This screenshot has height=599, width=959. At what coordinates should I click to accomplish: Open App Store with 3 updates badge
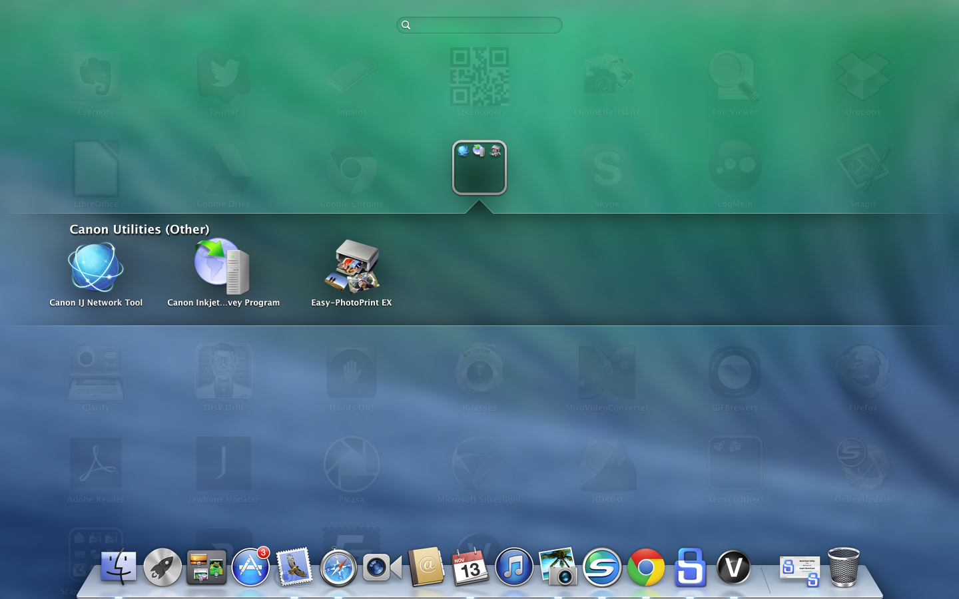pos(250,568)
